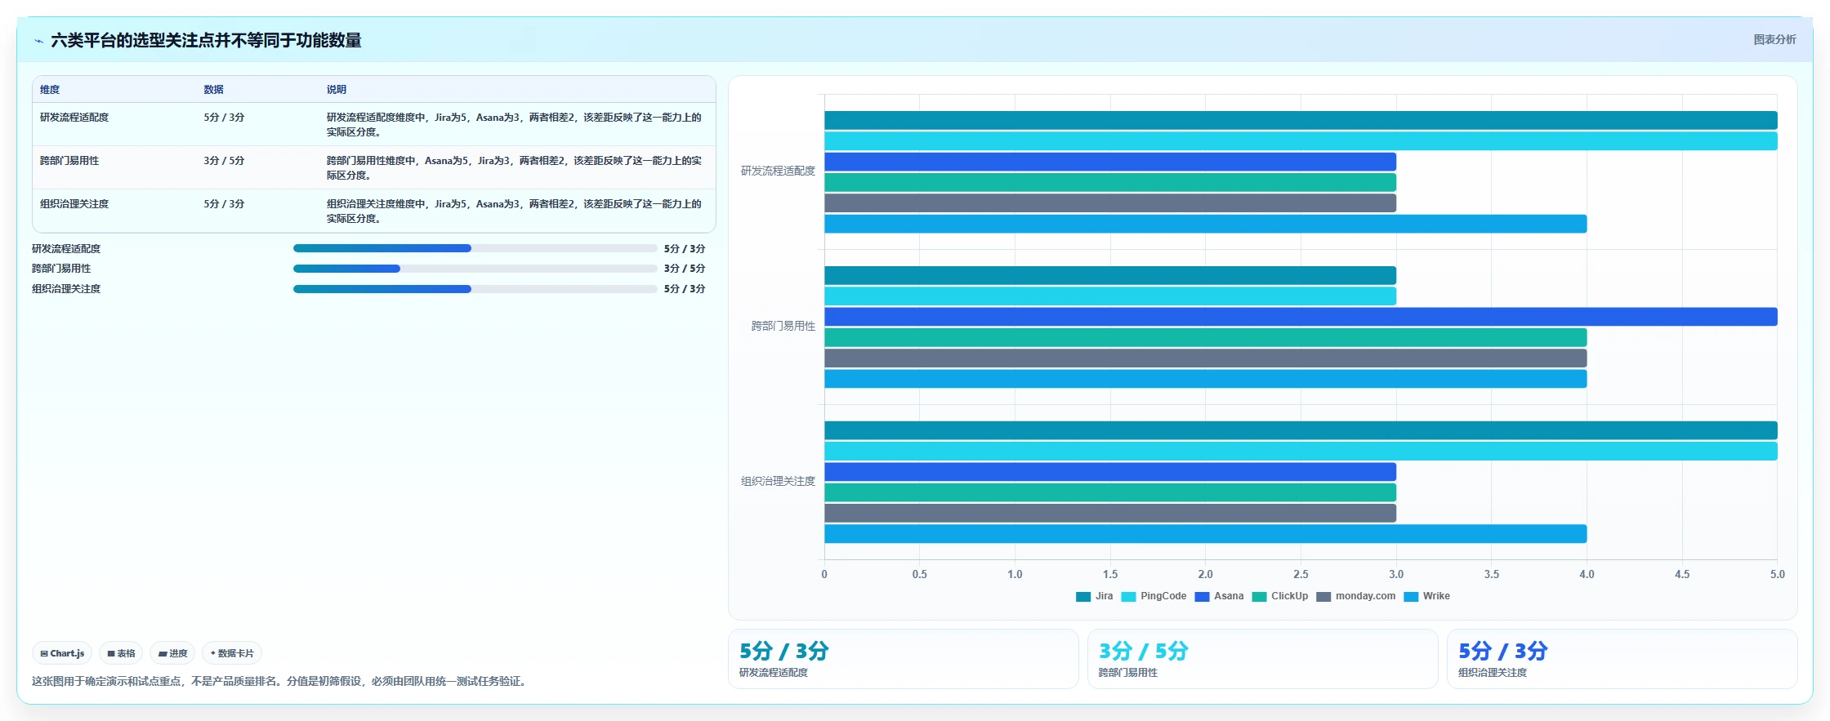Click the ClickUp bar in the 组织治理关注度 group
The height and width of the screenshot is (721, 1830).
point(1110,492)
